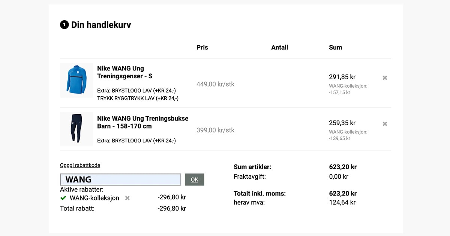This screenshot has height=236, width=450.
Task: Click the green checkmark by WANG-kolleksjon
Action: tap(63, 198)
